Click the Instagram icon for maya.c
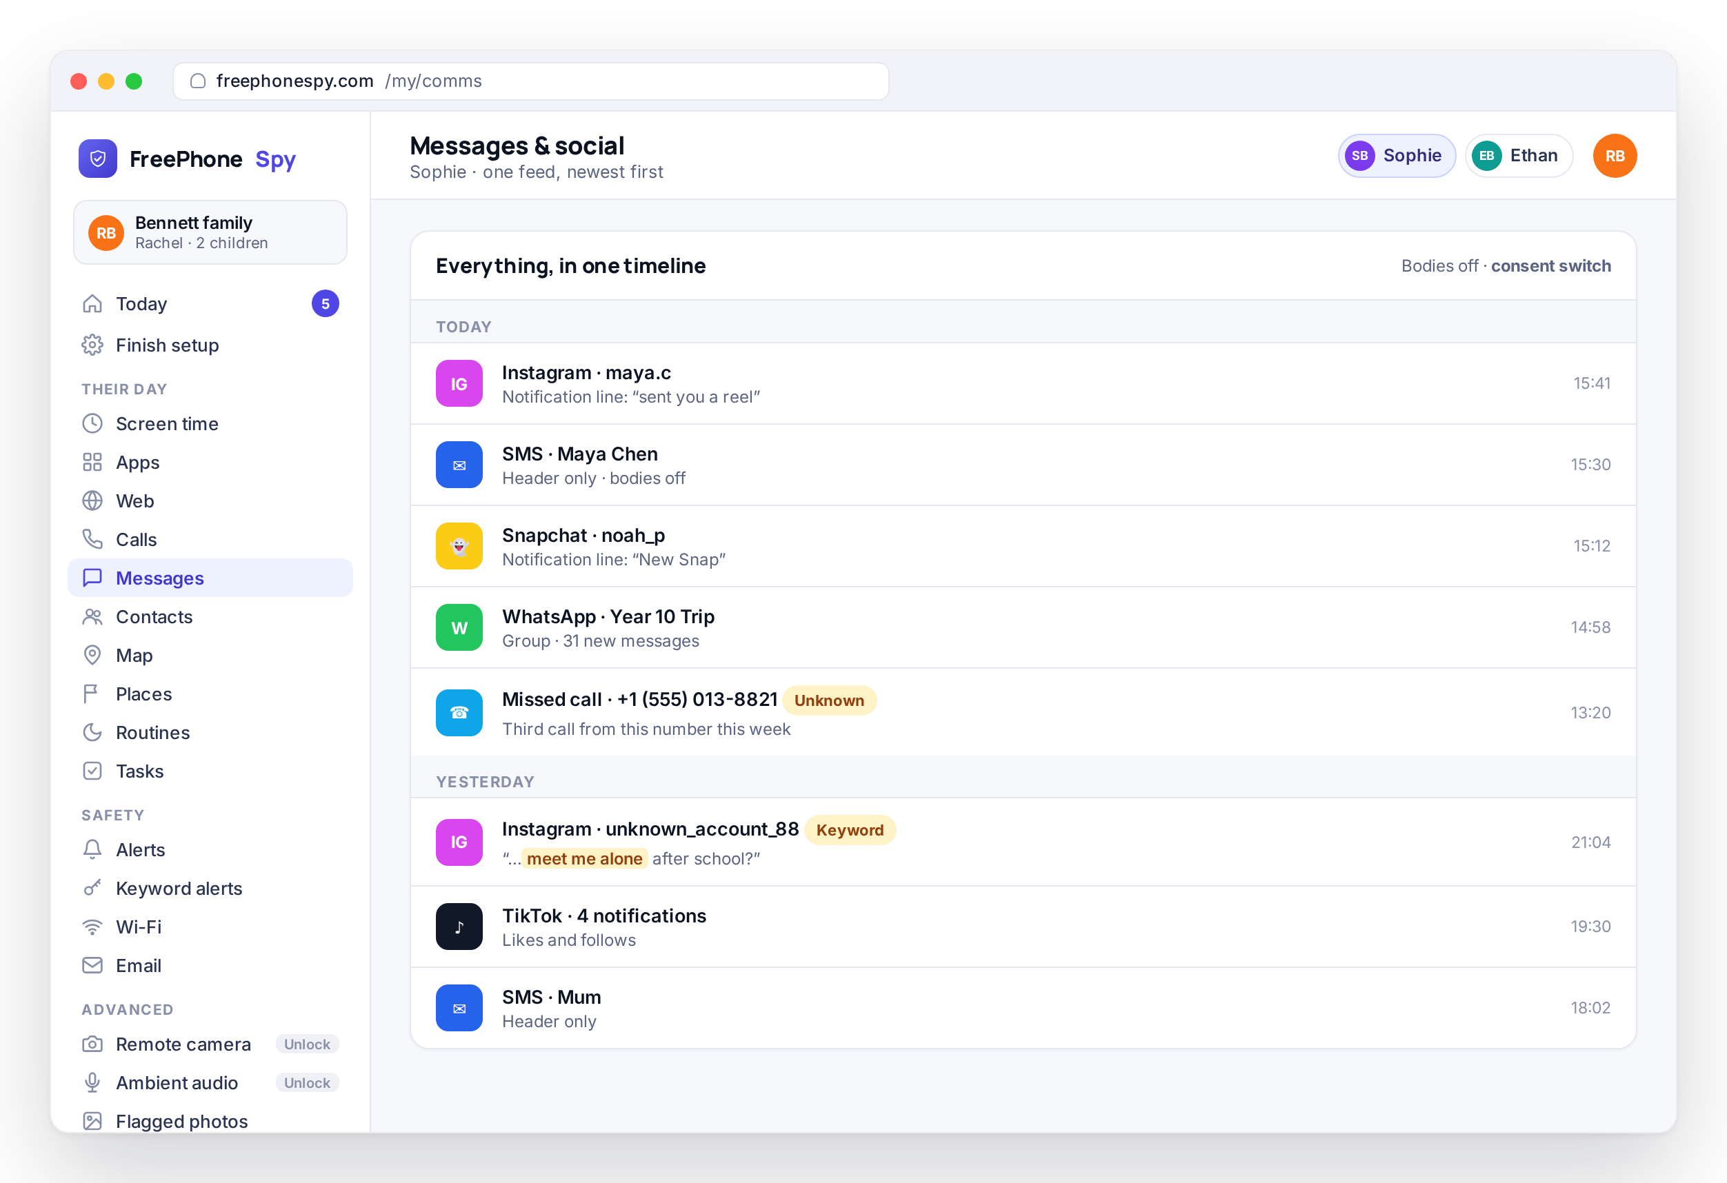Viewport: 1727px width, 1183px height. pyautogui.click(x=459, y=384)
